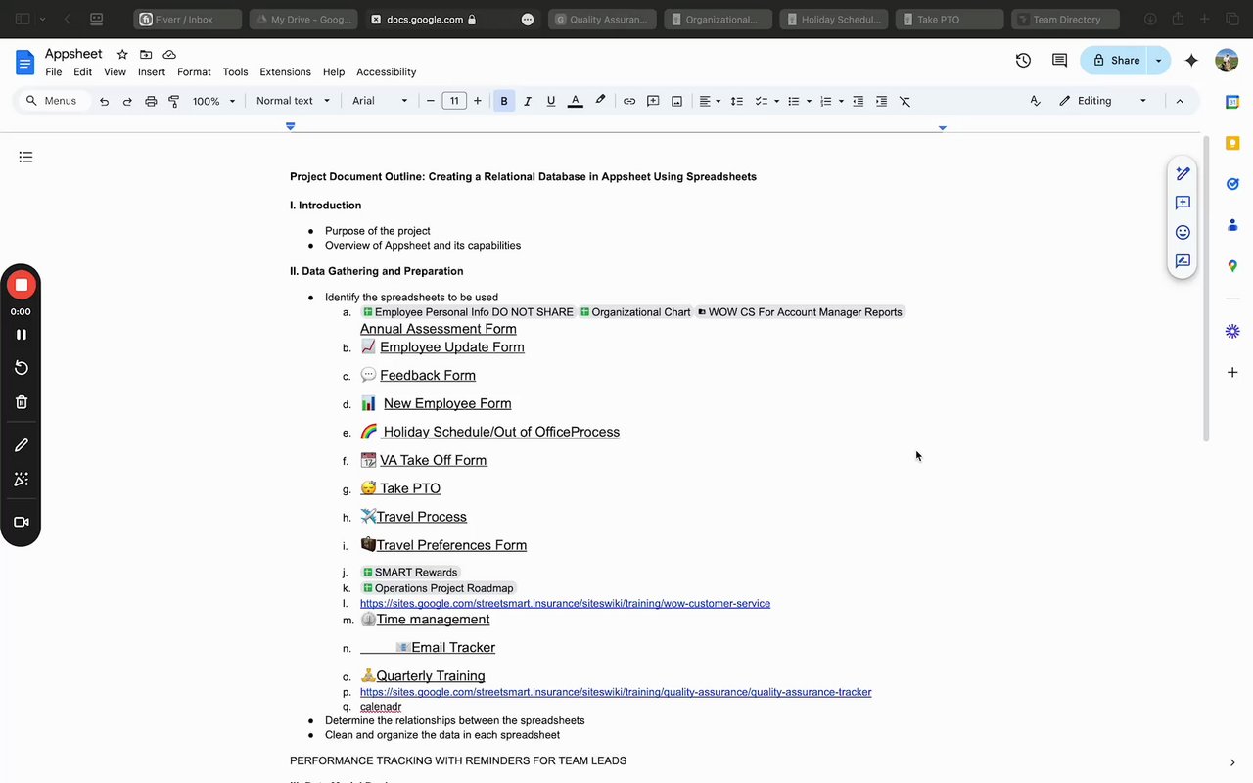Increase font size with plus button

[478, 101]
